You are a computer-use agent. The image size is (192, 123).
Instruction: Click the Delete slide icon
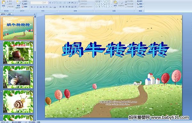(x=25, y=7)
